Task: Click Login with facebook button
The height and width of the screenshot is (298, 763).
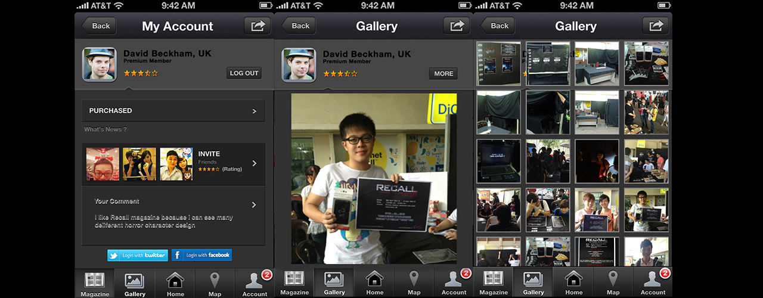Action: 201,255
